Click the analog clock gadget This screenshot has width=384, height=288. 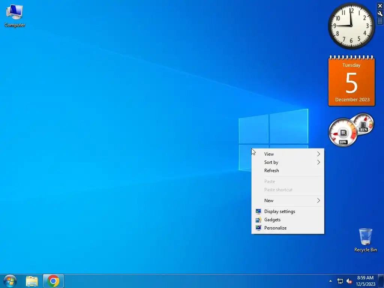click(x=351, y=26)
